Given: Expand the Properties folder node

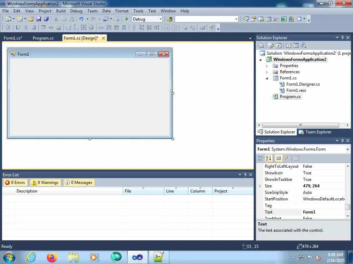Looking at the screenshot, I should tap(267, 66).
